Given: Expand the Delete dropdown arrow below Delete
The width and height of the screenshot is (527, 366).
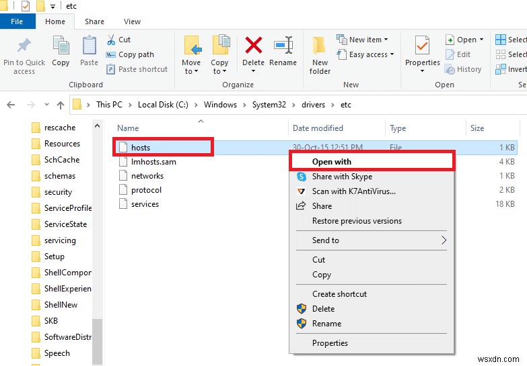Looking at the screenshot, I should tap(254, 71).
